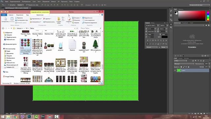Image resolution: width=211 pixels, height=119 pixels.
Task: Toggle layer visibility eye icon
Action: tap(175, 70)
